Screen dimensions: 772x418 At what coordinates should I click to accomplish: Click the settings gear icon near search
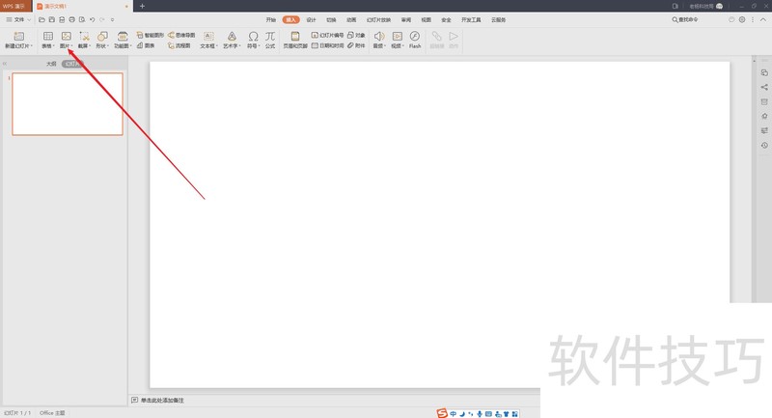(x=742, y=19)
